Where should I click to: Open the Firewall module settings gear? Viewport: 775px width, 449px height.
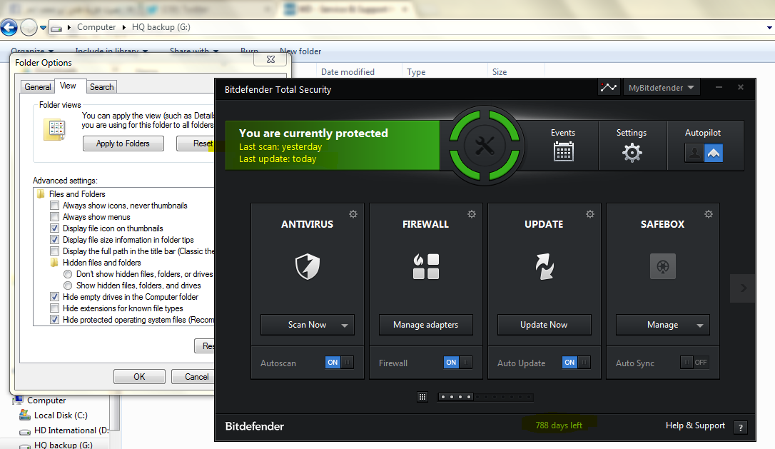pos(472,214)
